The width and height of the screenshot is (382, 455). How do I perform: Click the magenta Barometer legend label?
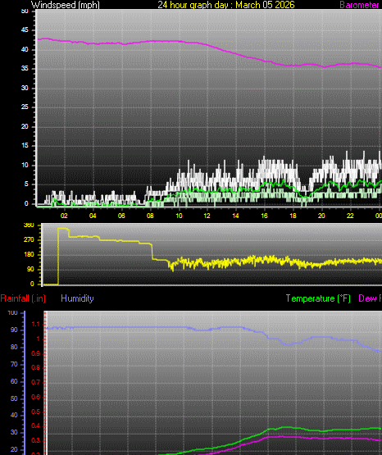[359, 5]
